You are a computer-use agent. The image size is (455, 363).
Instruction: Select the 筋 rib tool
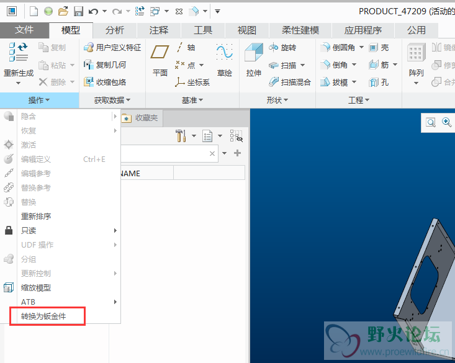(x=379, y=65)
